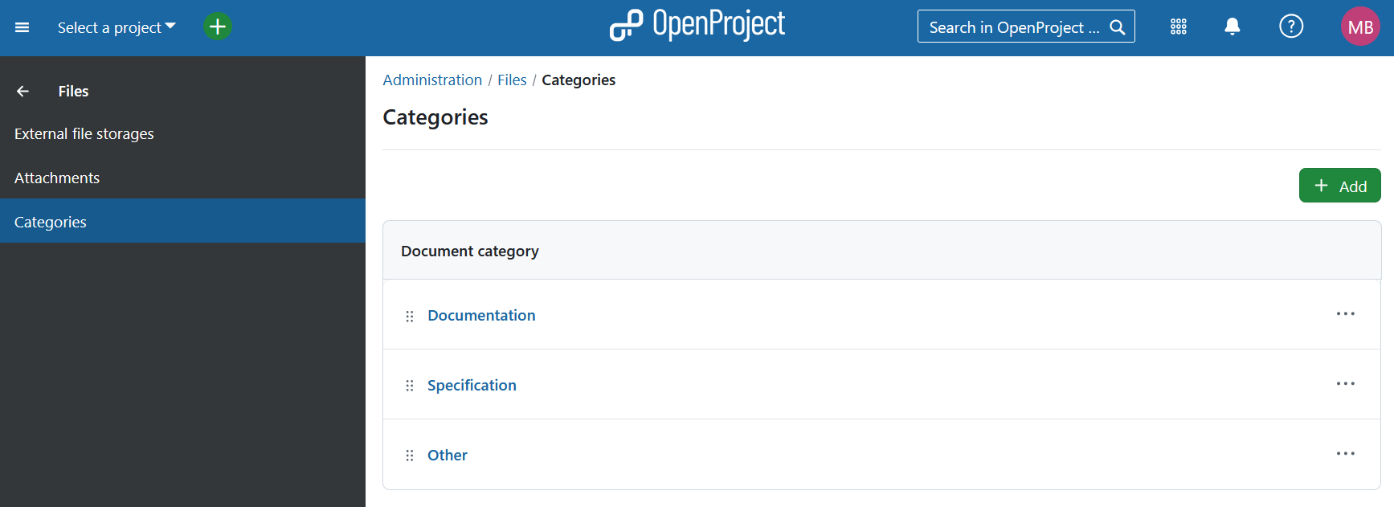The image size is (1394, 507).
Task: Grab the drag handle for Other
Action: [x=410, y=456]
